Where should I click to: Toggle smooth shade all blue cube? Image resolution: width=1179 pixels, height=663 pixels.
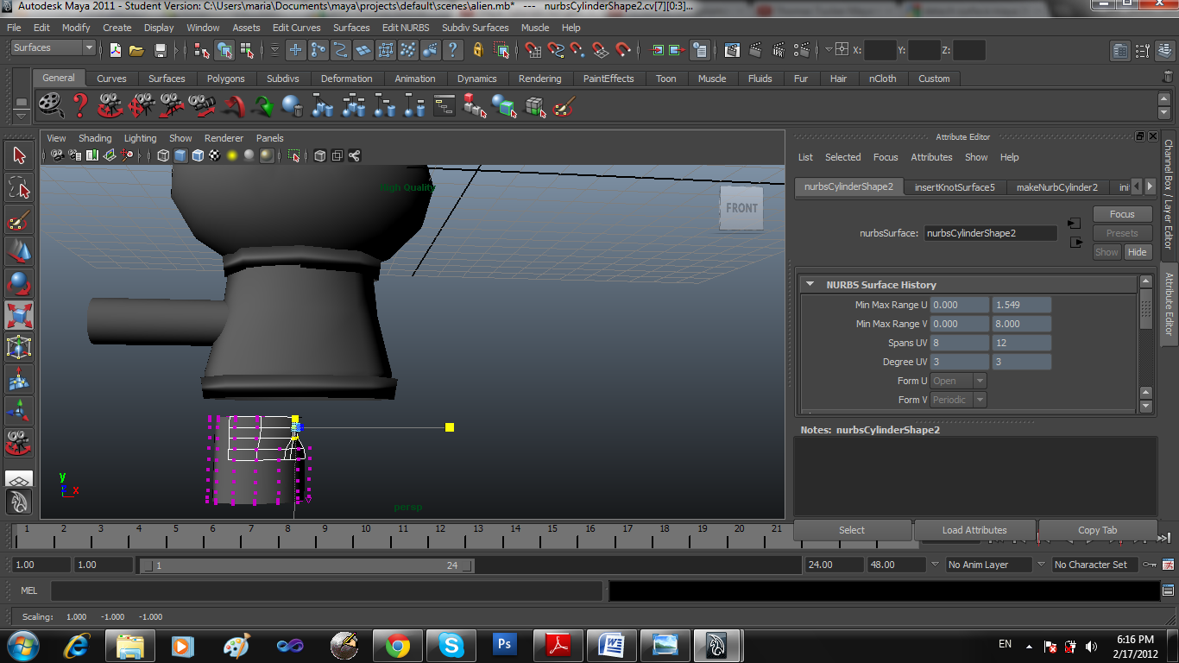point(180,155)
